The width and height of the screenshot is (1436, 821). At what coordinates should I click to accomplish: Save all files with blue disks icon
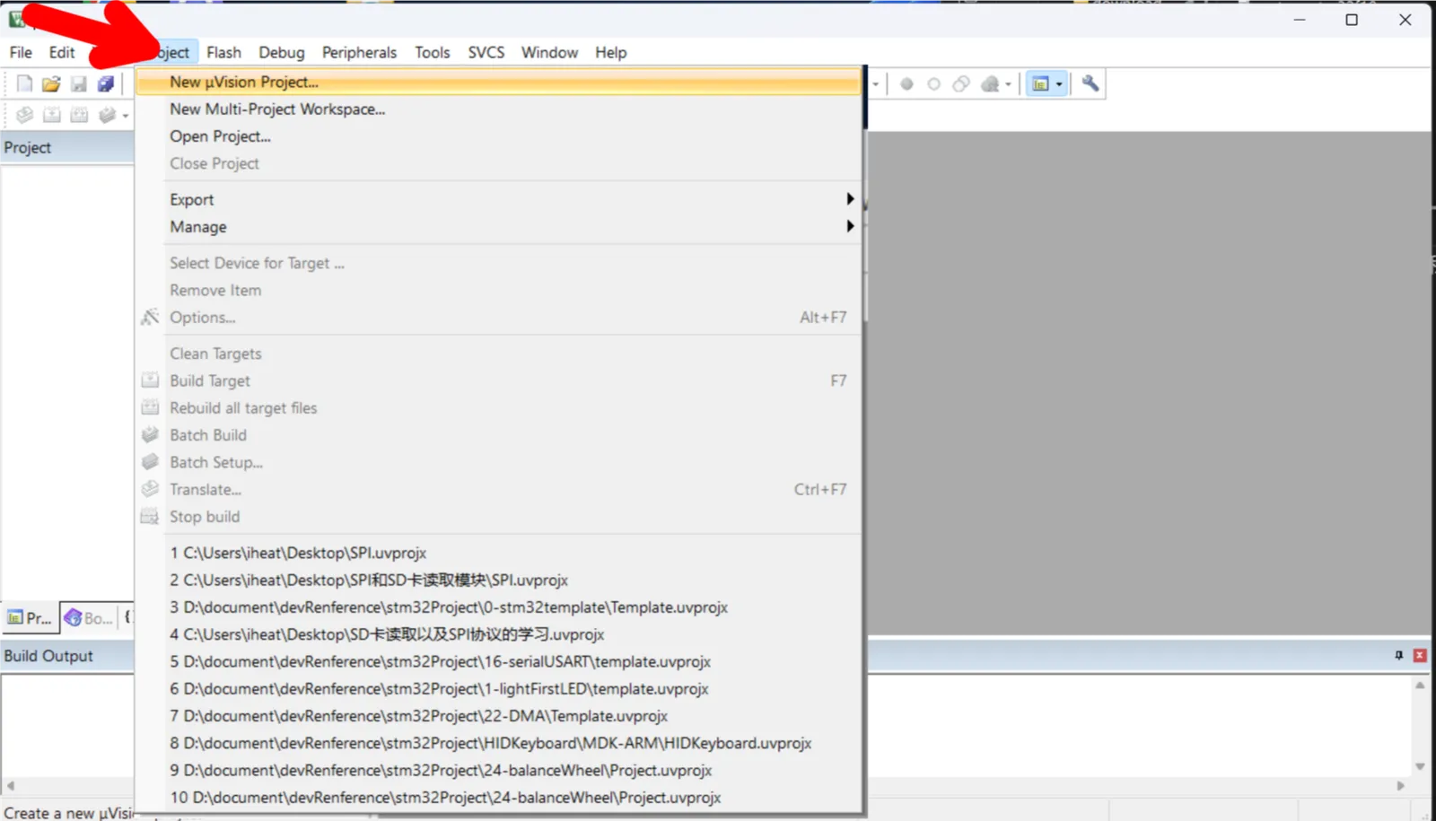coord(106,83)
